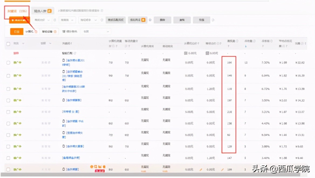Click pencil edit icon beside mobile bid
Image resolution: width=315 pixels, height=178 pixels.
tap(222, 170)
